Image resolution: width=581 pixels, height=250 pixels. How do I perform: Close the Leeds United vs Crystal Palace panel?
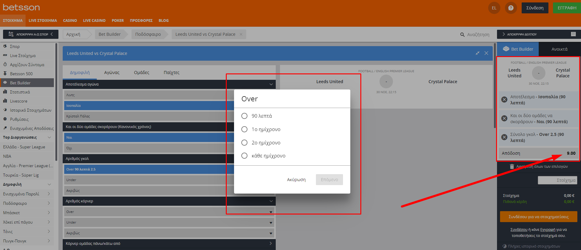point(486,53)
